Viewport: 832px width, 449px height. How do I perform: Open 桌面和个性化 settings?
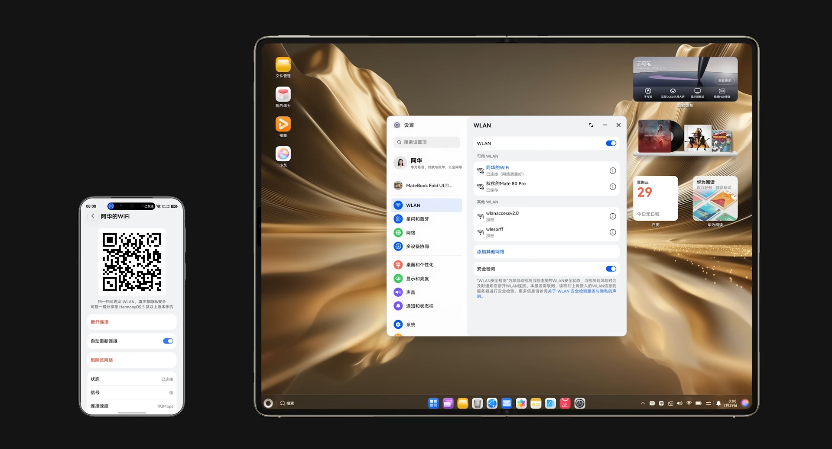point(427,265)
